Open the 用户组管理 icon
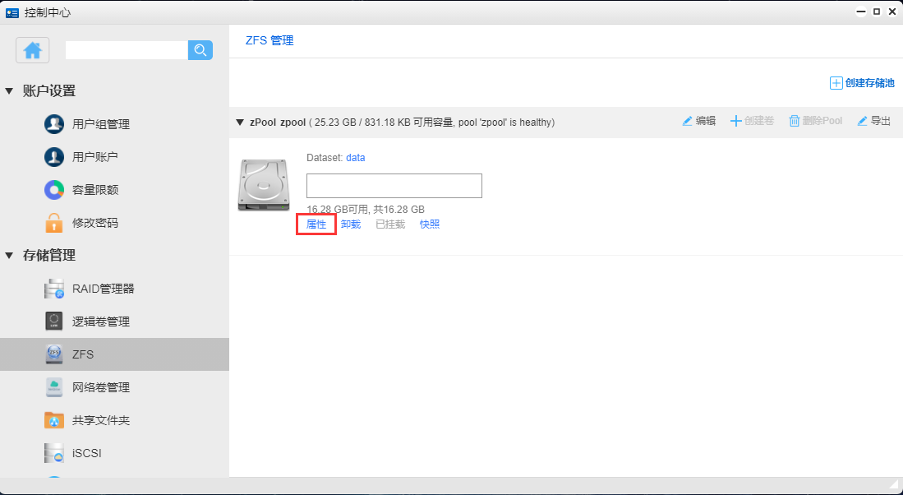903x495 pixels. click(x=54, y=124)
